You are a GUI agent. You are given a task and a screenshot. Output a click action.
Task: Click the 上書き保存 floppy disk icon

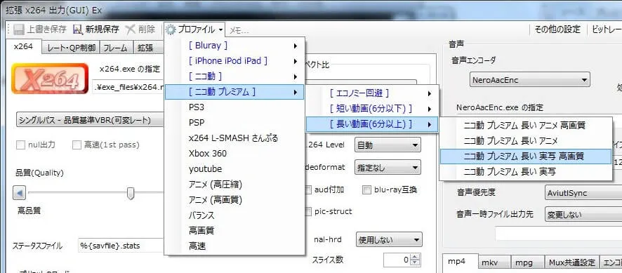[x=19, y=29]
